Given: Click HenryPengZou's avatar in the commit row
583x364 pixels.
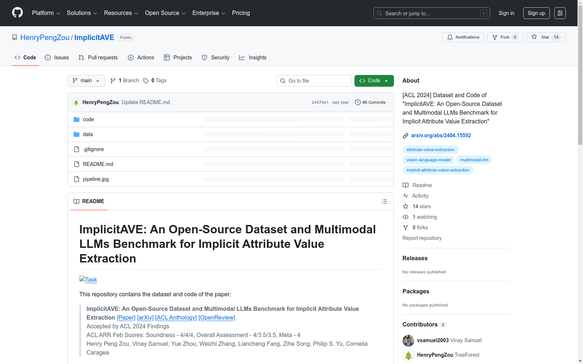Looking at the screenshot, I should [x=76, y=102].
